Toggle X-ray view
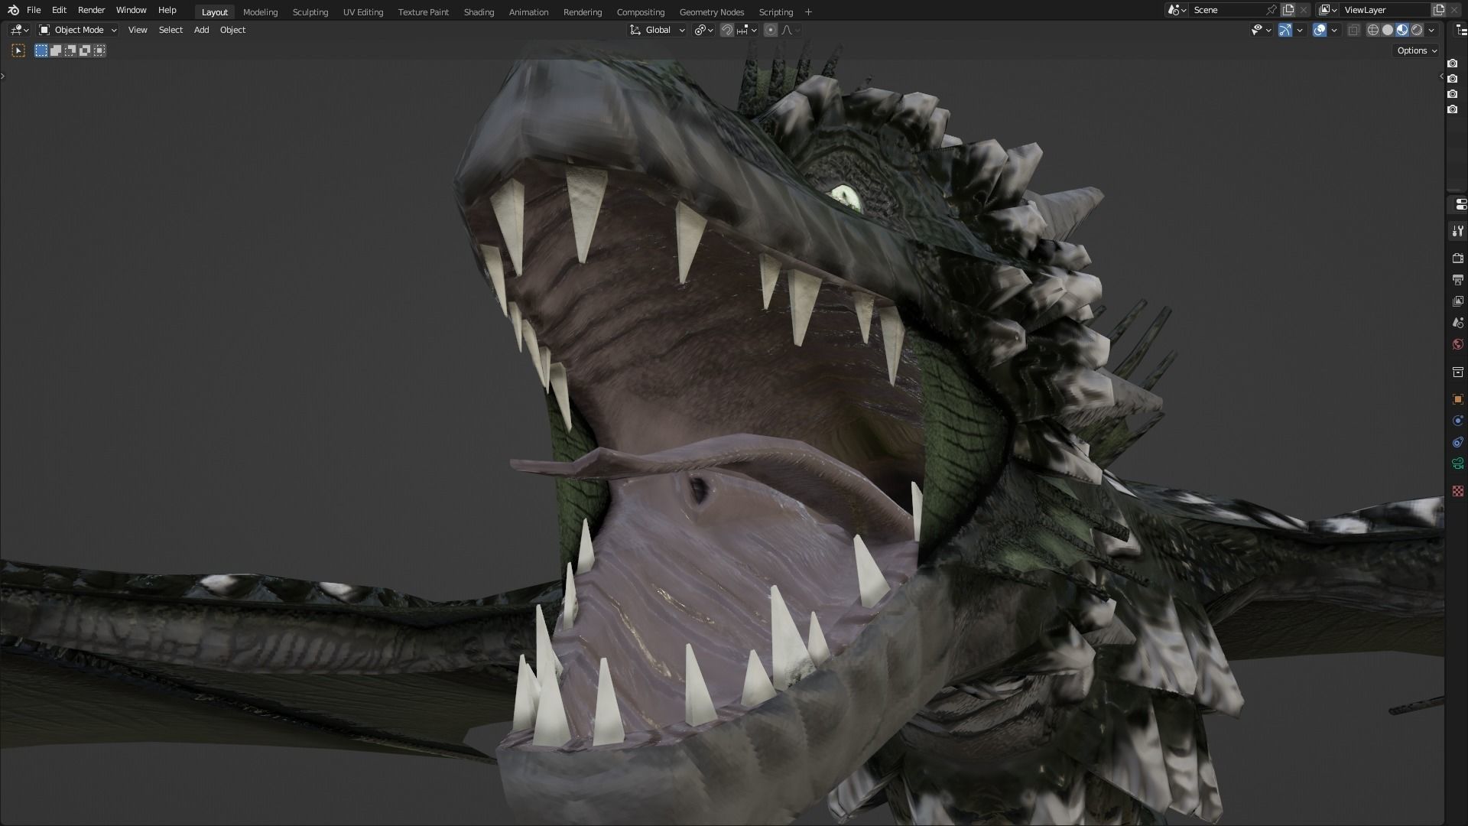1468x826 pixels. click(x=1353, y=30)
